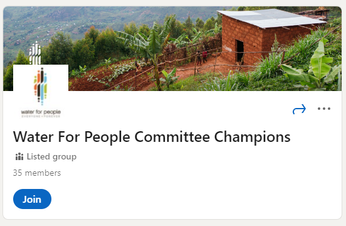Click the two people walking on path
The width and height of the screenshot is (346, 226).
pos(202,57)
